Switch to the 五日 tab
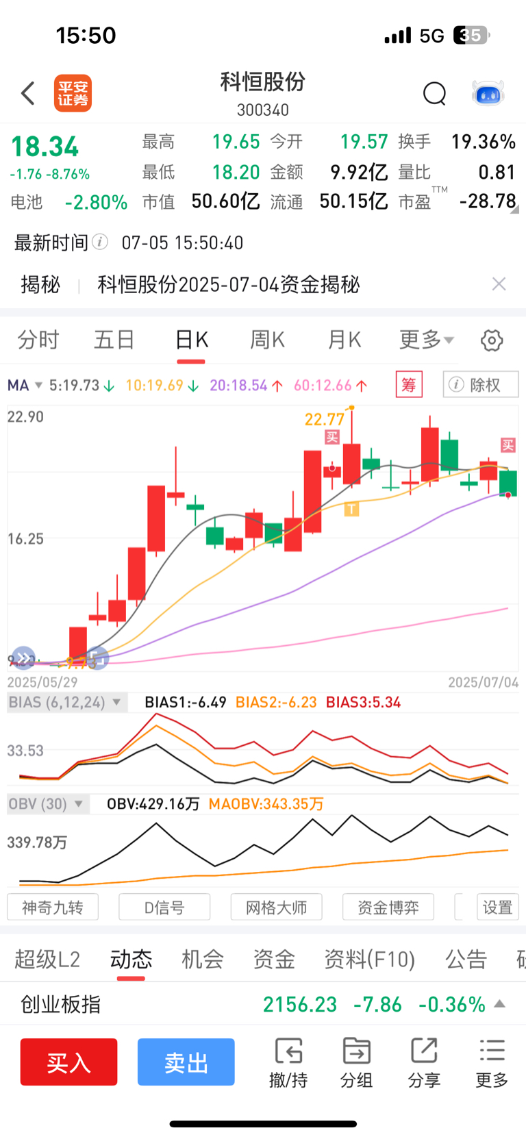This screenshot has width=526, height=1139. pyautogui.click(x=114, y=340)
